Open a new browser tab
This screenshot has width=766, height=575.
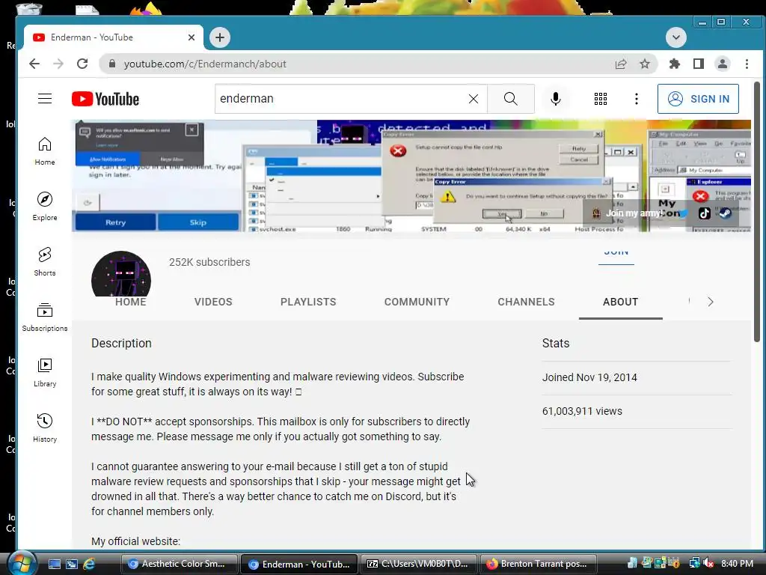[x=220, y=37]
